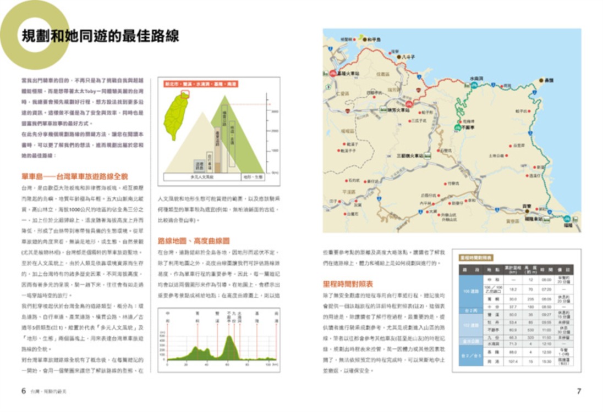
Task: Click the dark table header row
Action: [x=516, y=270]
